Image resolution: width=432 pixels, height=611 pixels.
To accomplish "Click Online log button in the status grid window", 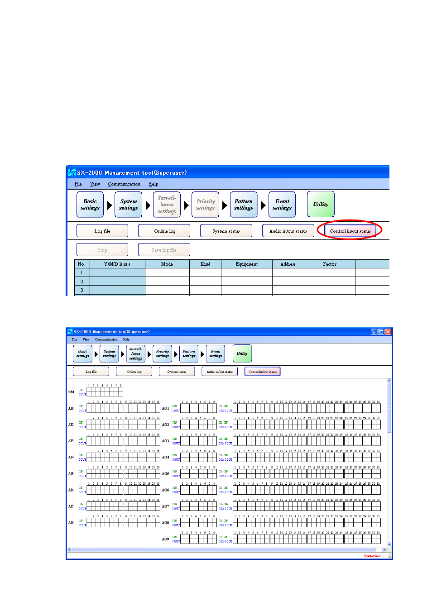I will (134, 372).
